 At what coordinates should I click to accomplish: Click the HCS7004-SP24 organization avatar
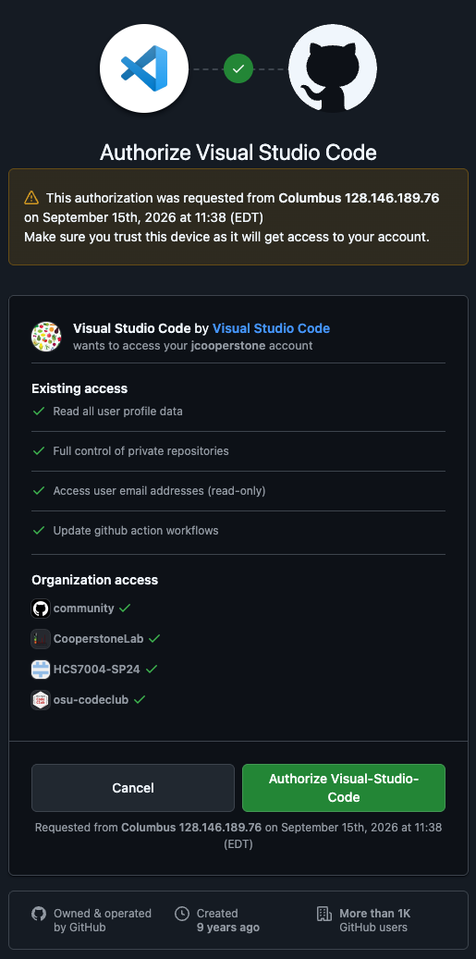41,670
